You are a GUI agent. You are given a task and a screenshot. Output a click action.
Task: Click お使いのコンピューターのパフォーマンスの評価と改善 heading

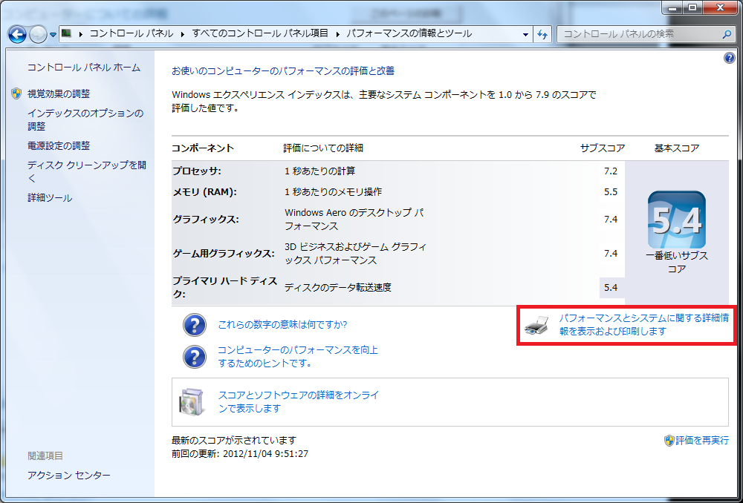(283, 71)
